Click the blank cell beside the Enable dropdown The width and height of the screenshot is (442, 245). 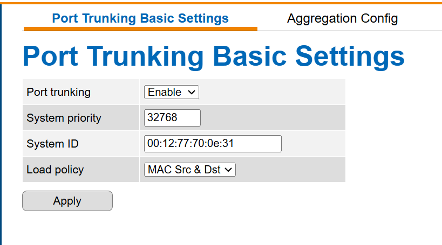(x=272, y=92)
